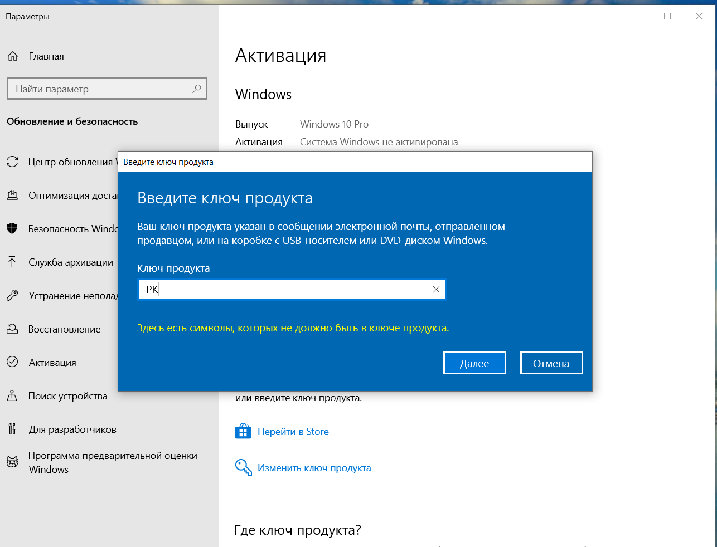Click the Store bag icon
Screen dimensions: 717x547
pyautogui.click(x=243, y=431)
